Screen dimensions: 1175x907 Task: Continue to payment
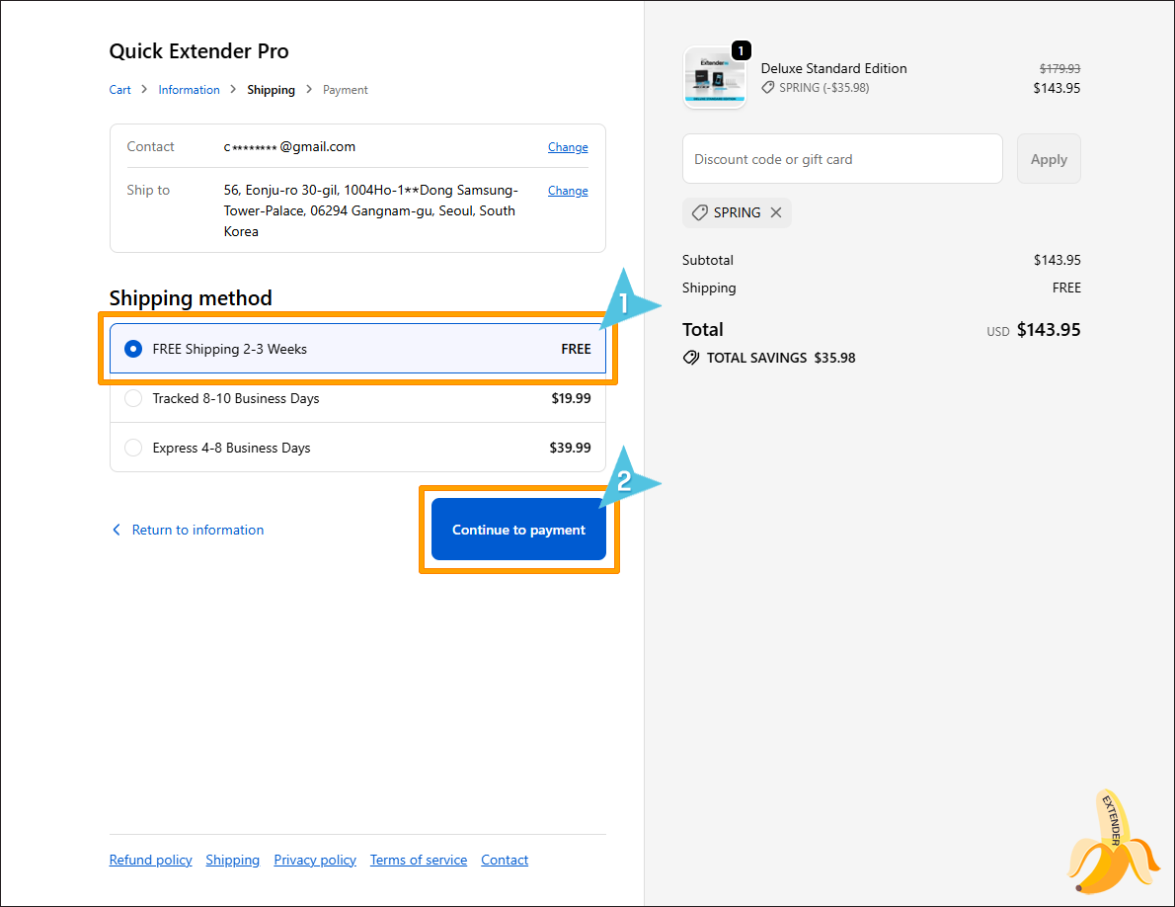click(x=518, y=530)
